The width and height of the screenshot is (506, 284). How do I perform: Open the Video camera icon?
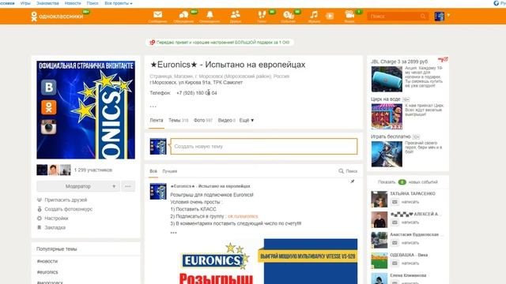(349, 15)
